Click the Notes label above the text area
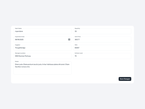145x109 pixels. tap(17, 62)
